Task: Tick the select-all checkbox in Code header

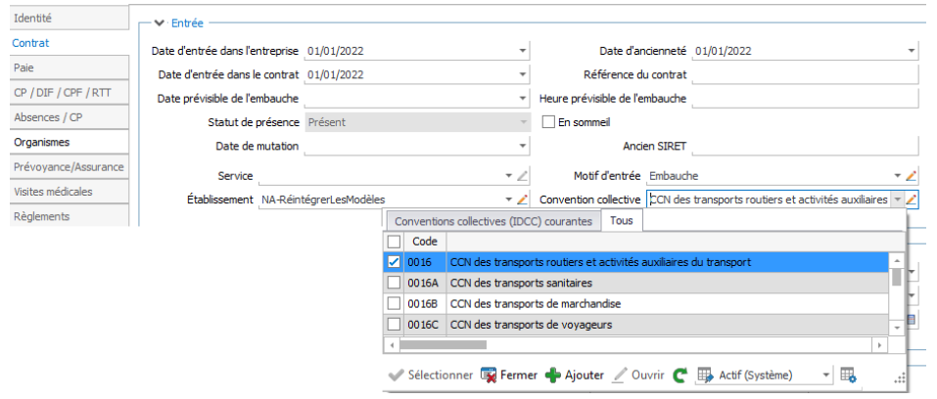Action: pos(394,242)
